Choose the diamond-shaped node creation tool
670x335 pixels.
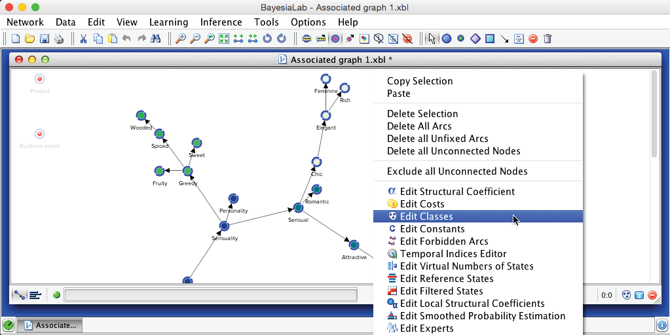(475, 39)
